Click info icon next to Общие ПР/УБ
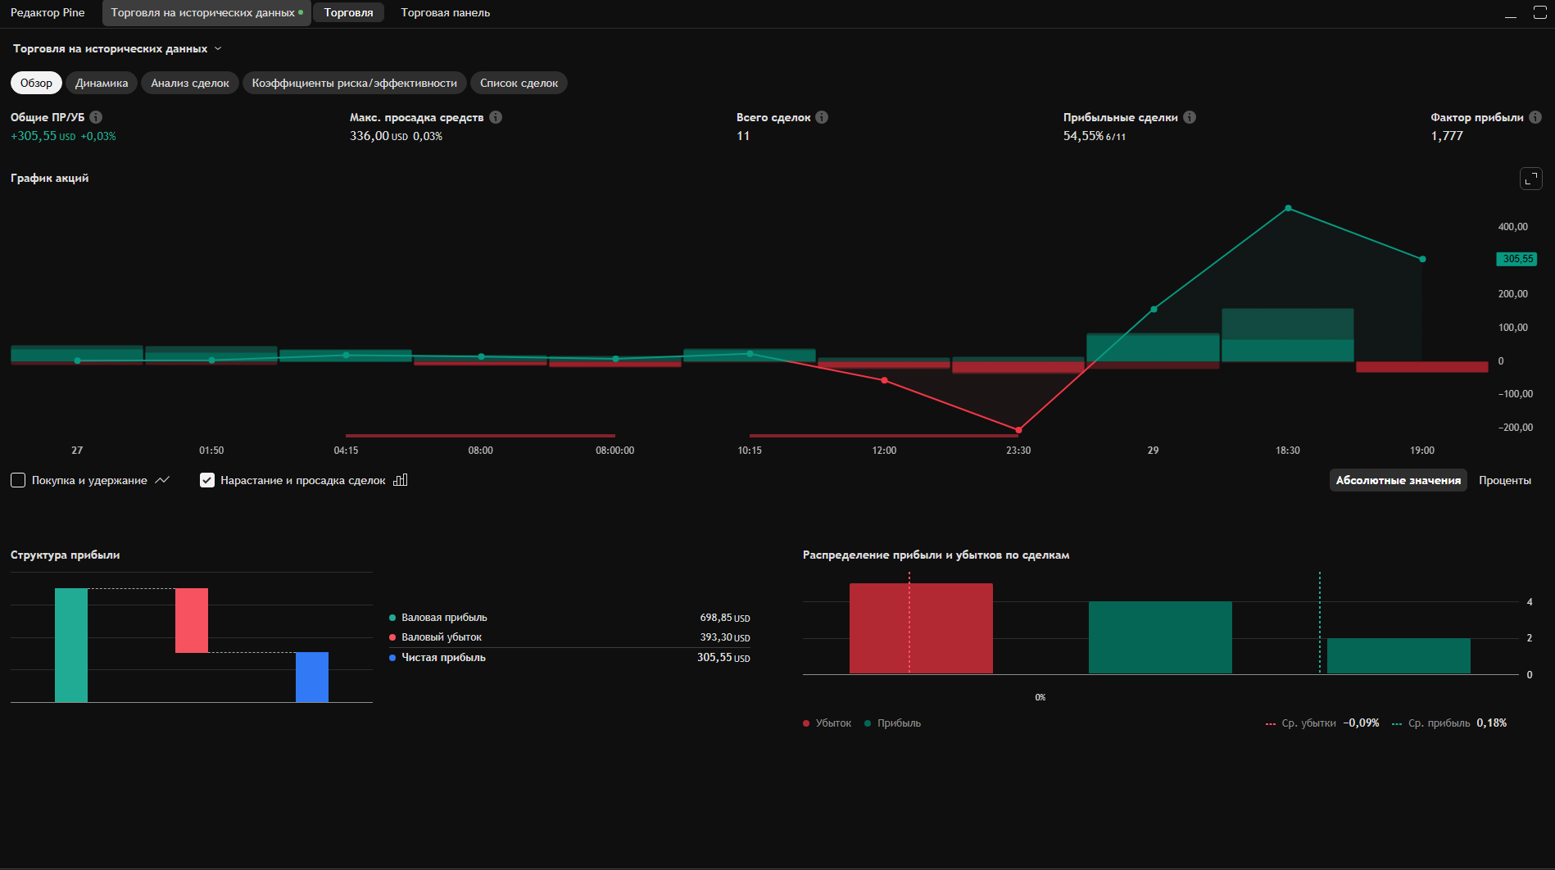Image resolution: width=1555 pixels, height=870 pixels. (96, 117)
